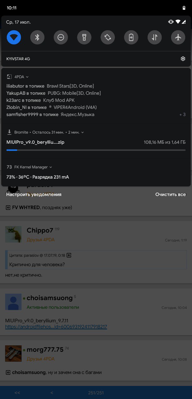Expand the 4PDA notification chevron
This screenshot has width=192, height=399.
pos(27,77)
